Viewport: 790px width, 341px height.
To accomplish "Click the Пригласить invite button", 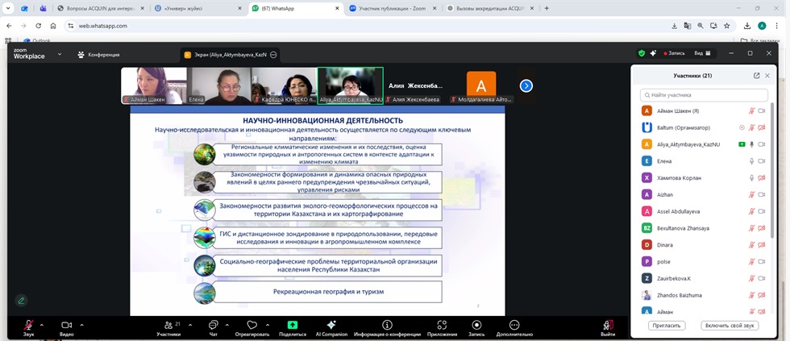I will click(x=666, y=326).
